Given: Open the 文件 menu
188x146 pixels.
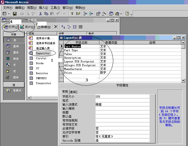Looking at the screenshot, I should (x=8, y=8).
